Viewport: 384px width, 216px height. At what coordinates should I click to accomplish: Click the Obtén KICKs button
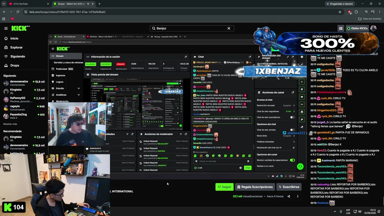pyautogui.click(x=357, y=28)
